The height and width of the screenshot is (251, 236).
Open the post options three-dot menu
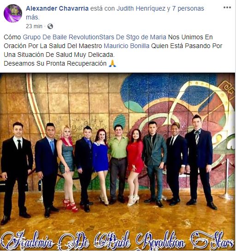pos(227,7)
